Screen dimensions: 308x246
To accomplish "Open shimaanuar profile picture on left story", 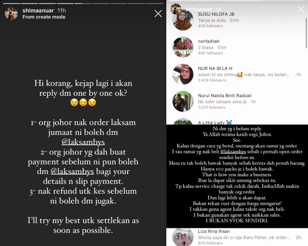I will pos(11,14).
